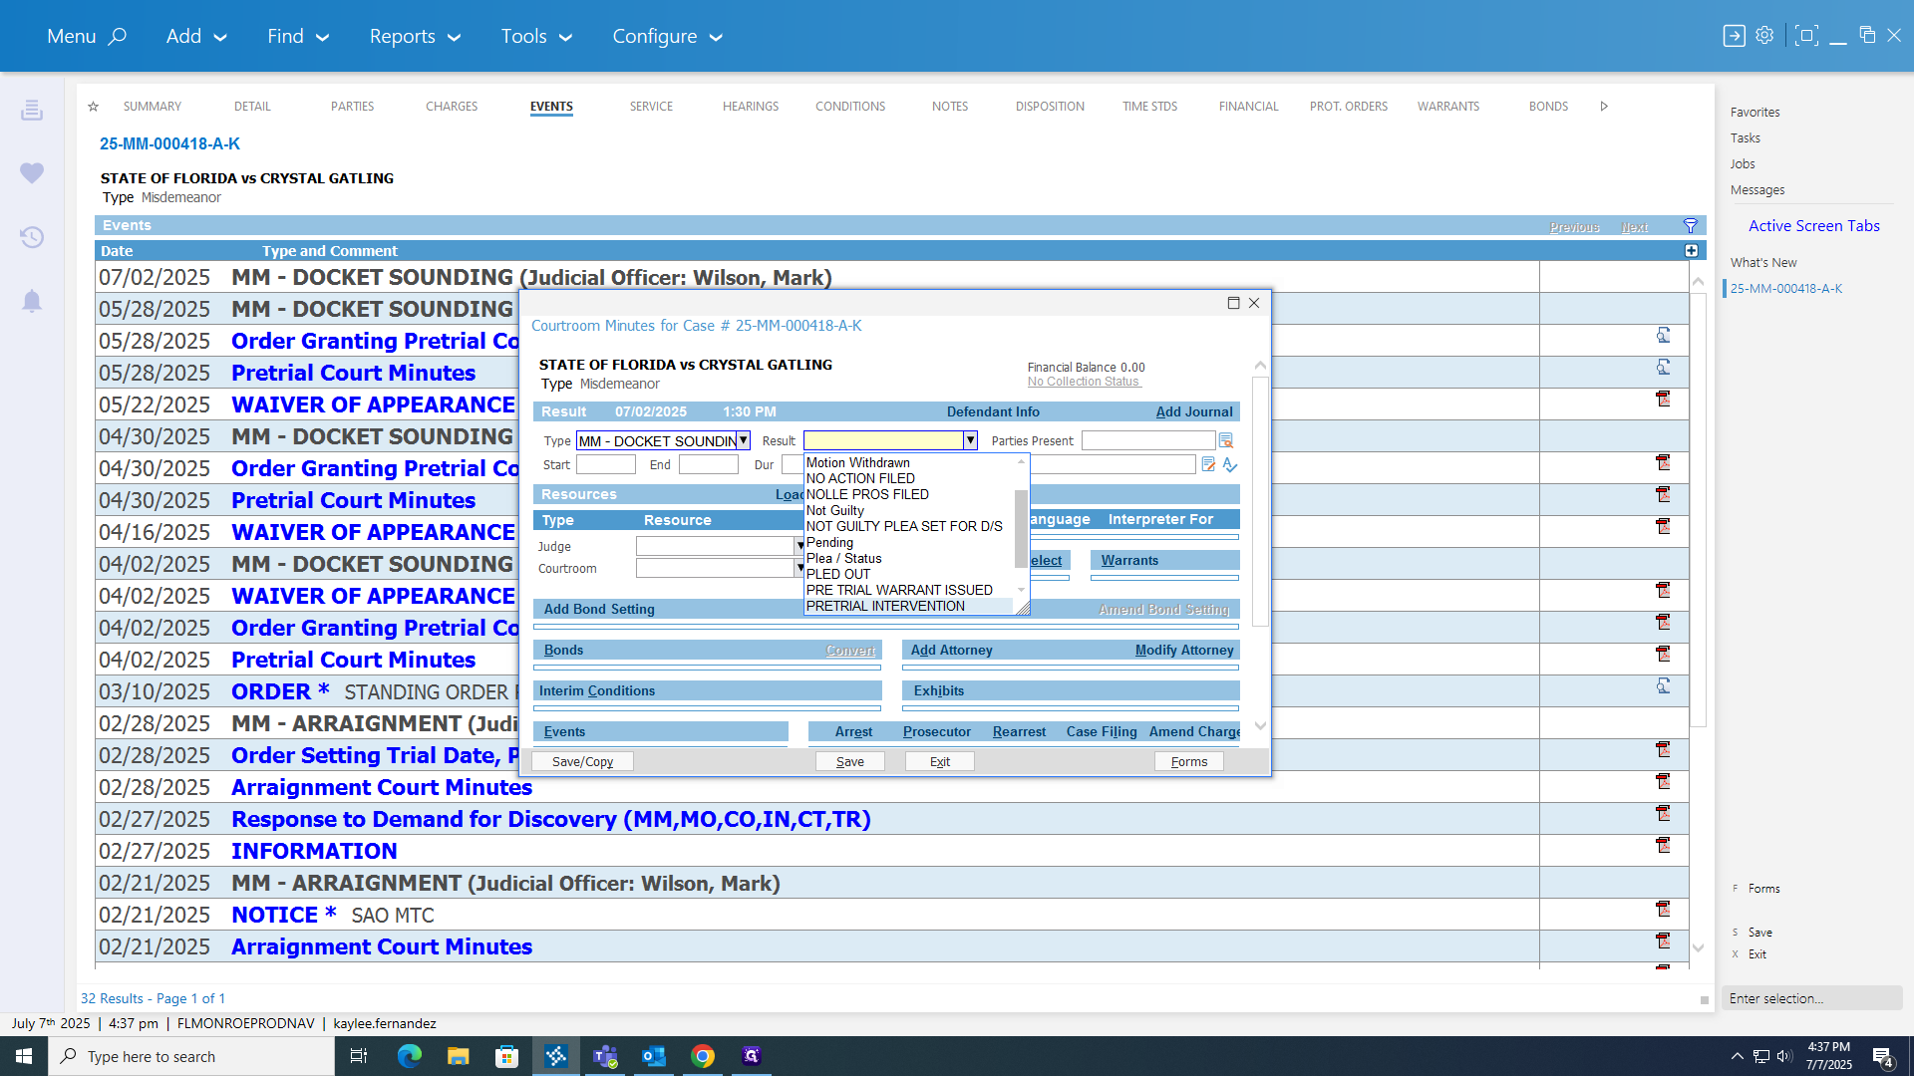This screenshot has width=1914, height=1076.
Task: Open Response to Demand for Discovery event
Action: click(x=551, y=819)
